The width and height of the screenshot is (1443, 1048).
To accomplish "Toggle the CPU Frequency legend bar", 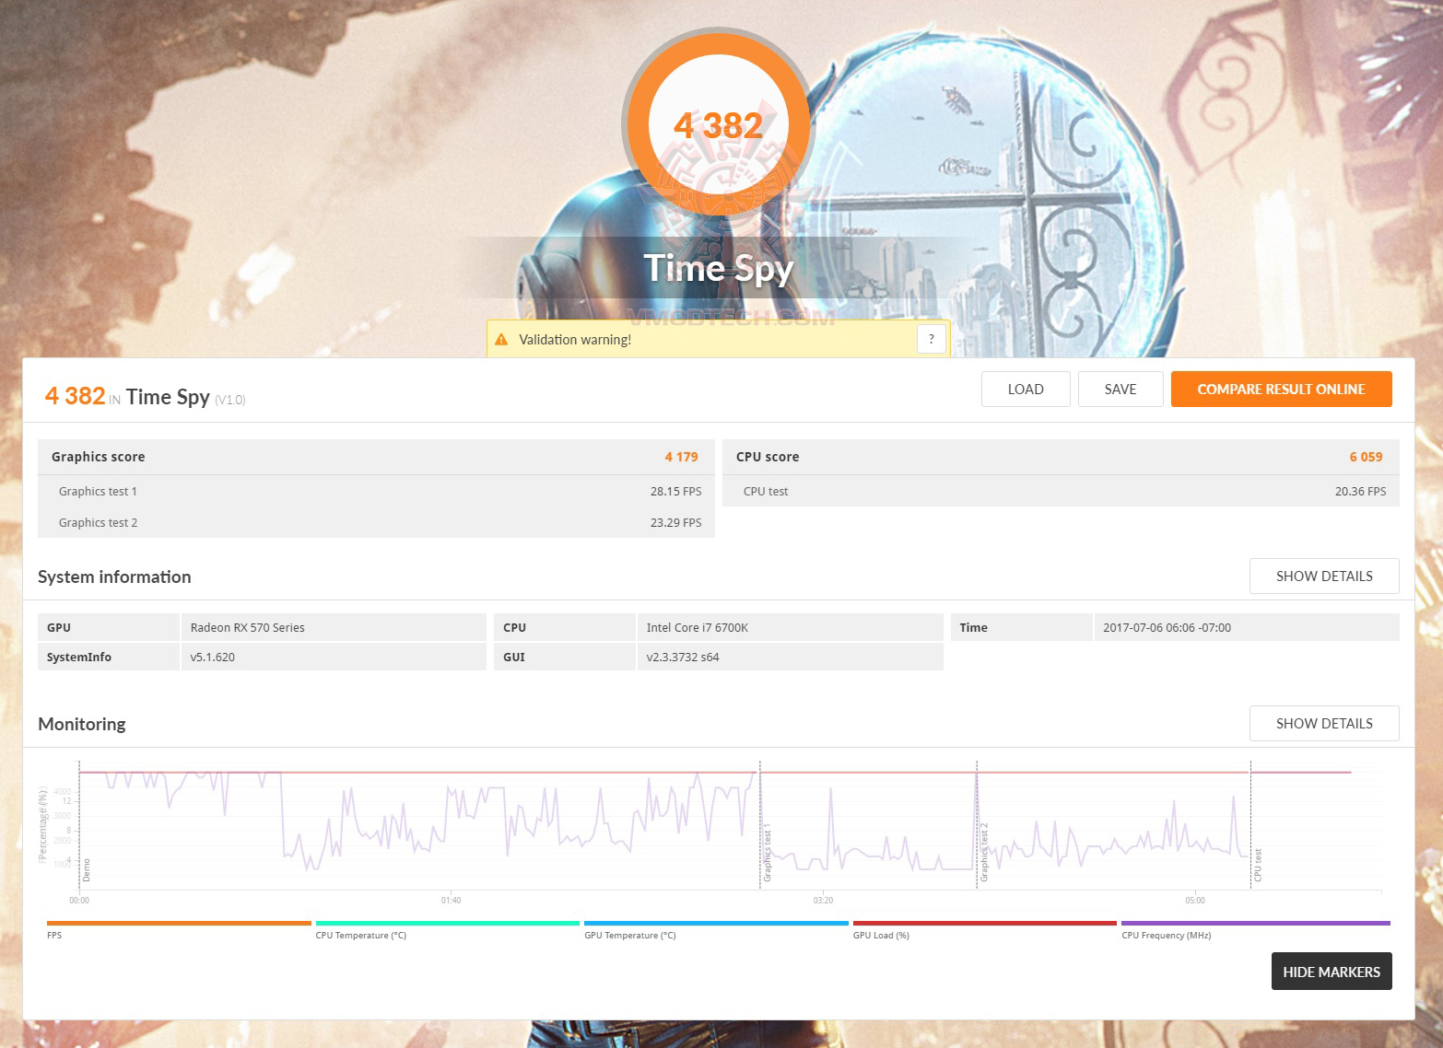I will point(1255,923).
